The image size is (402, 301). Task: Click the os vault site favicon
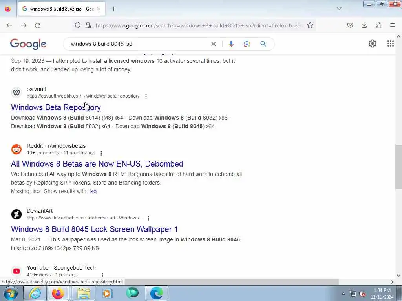point(16,92)
